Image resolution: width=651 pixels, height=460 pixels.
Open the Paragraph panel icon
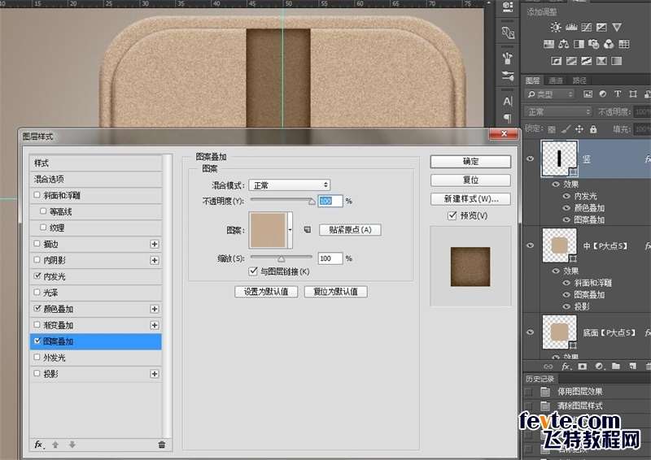click(508, 119)
